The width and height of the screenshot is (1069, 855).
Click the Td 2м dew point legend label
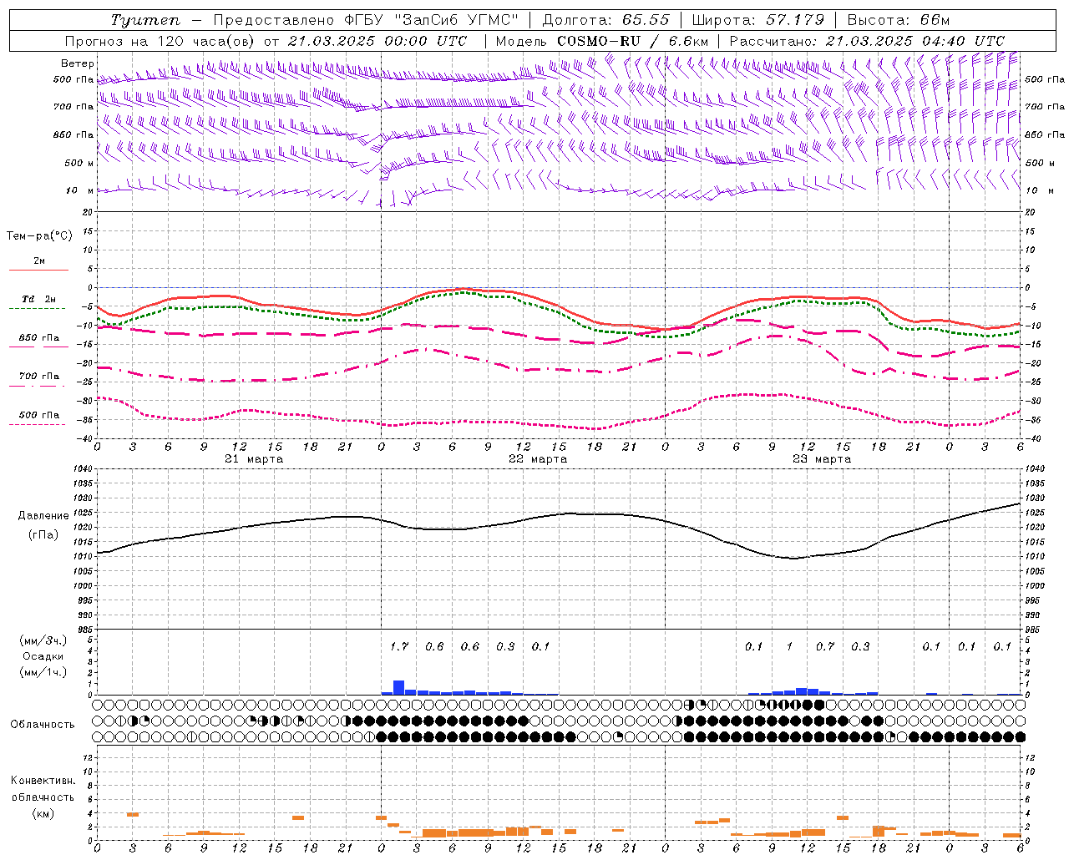39,299
